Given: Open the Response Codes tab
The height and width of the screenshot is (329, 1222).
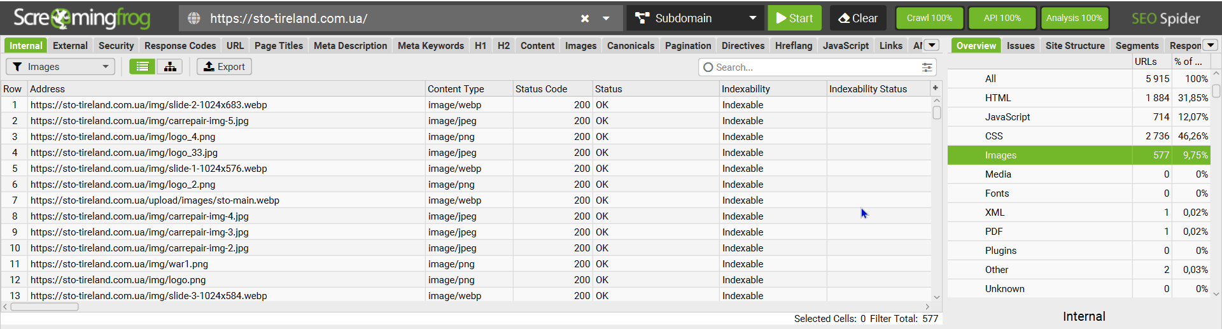Looking at the screenshot, I should tap(180, 46).
